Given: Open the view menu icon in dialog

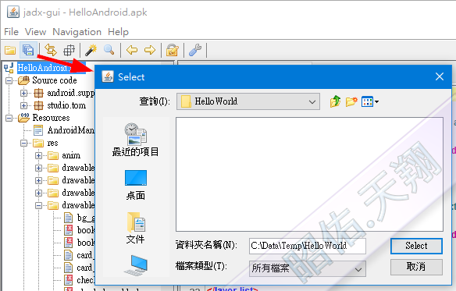Looking at the screenshot, I should [369, 101].
